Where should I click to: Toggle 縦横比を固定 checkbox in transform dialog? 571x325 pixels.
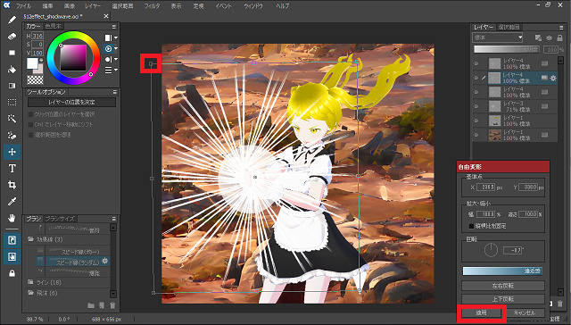point(472,226)
